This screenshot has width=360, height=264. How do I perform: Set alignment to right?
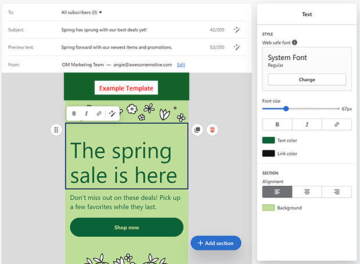click(x=337, y=191)
